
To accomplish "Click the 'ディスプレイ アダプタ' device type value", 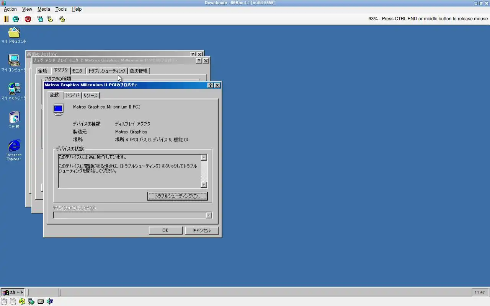I will coord(133,124).
